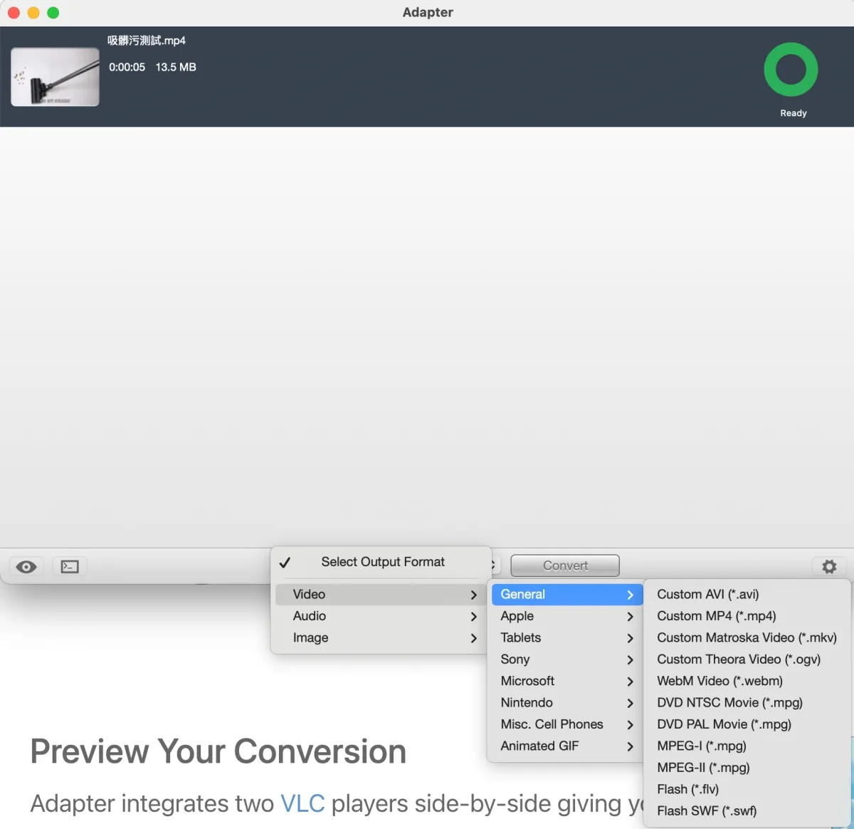Select the checked Select Output Format item
The width and height of the screenshot is (854, 829).
382,562
